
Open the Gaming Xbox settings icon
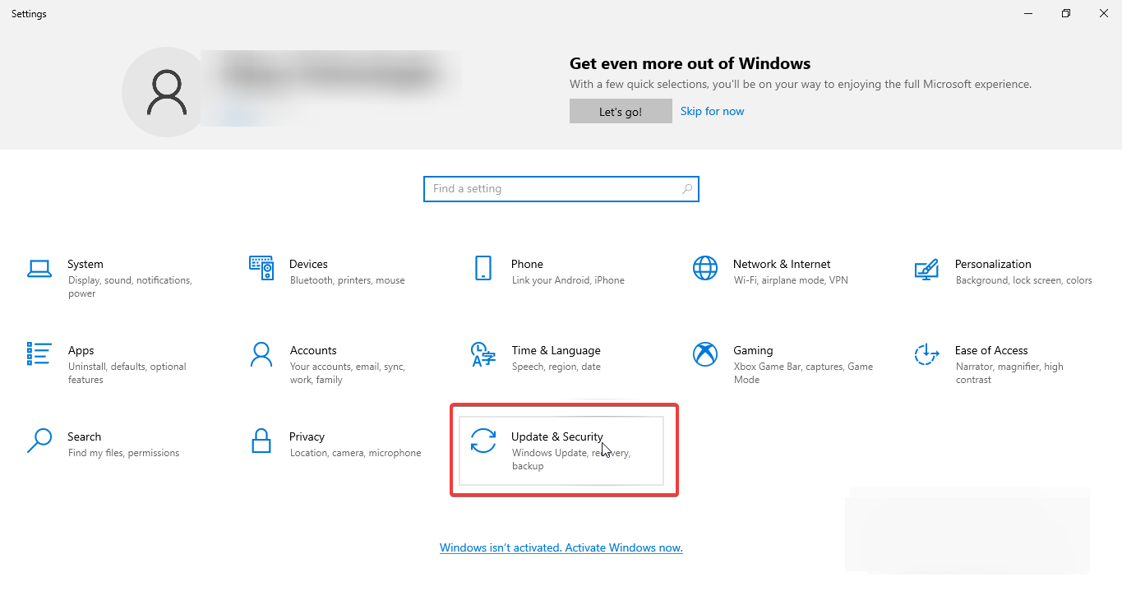click(x=705, y=355)
